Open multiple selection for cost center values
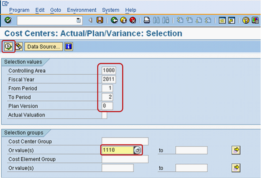This screenshot has height=178, width=261. 236,150
